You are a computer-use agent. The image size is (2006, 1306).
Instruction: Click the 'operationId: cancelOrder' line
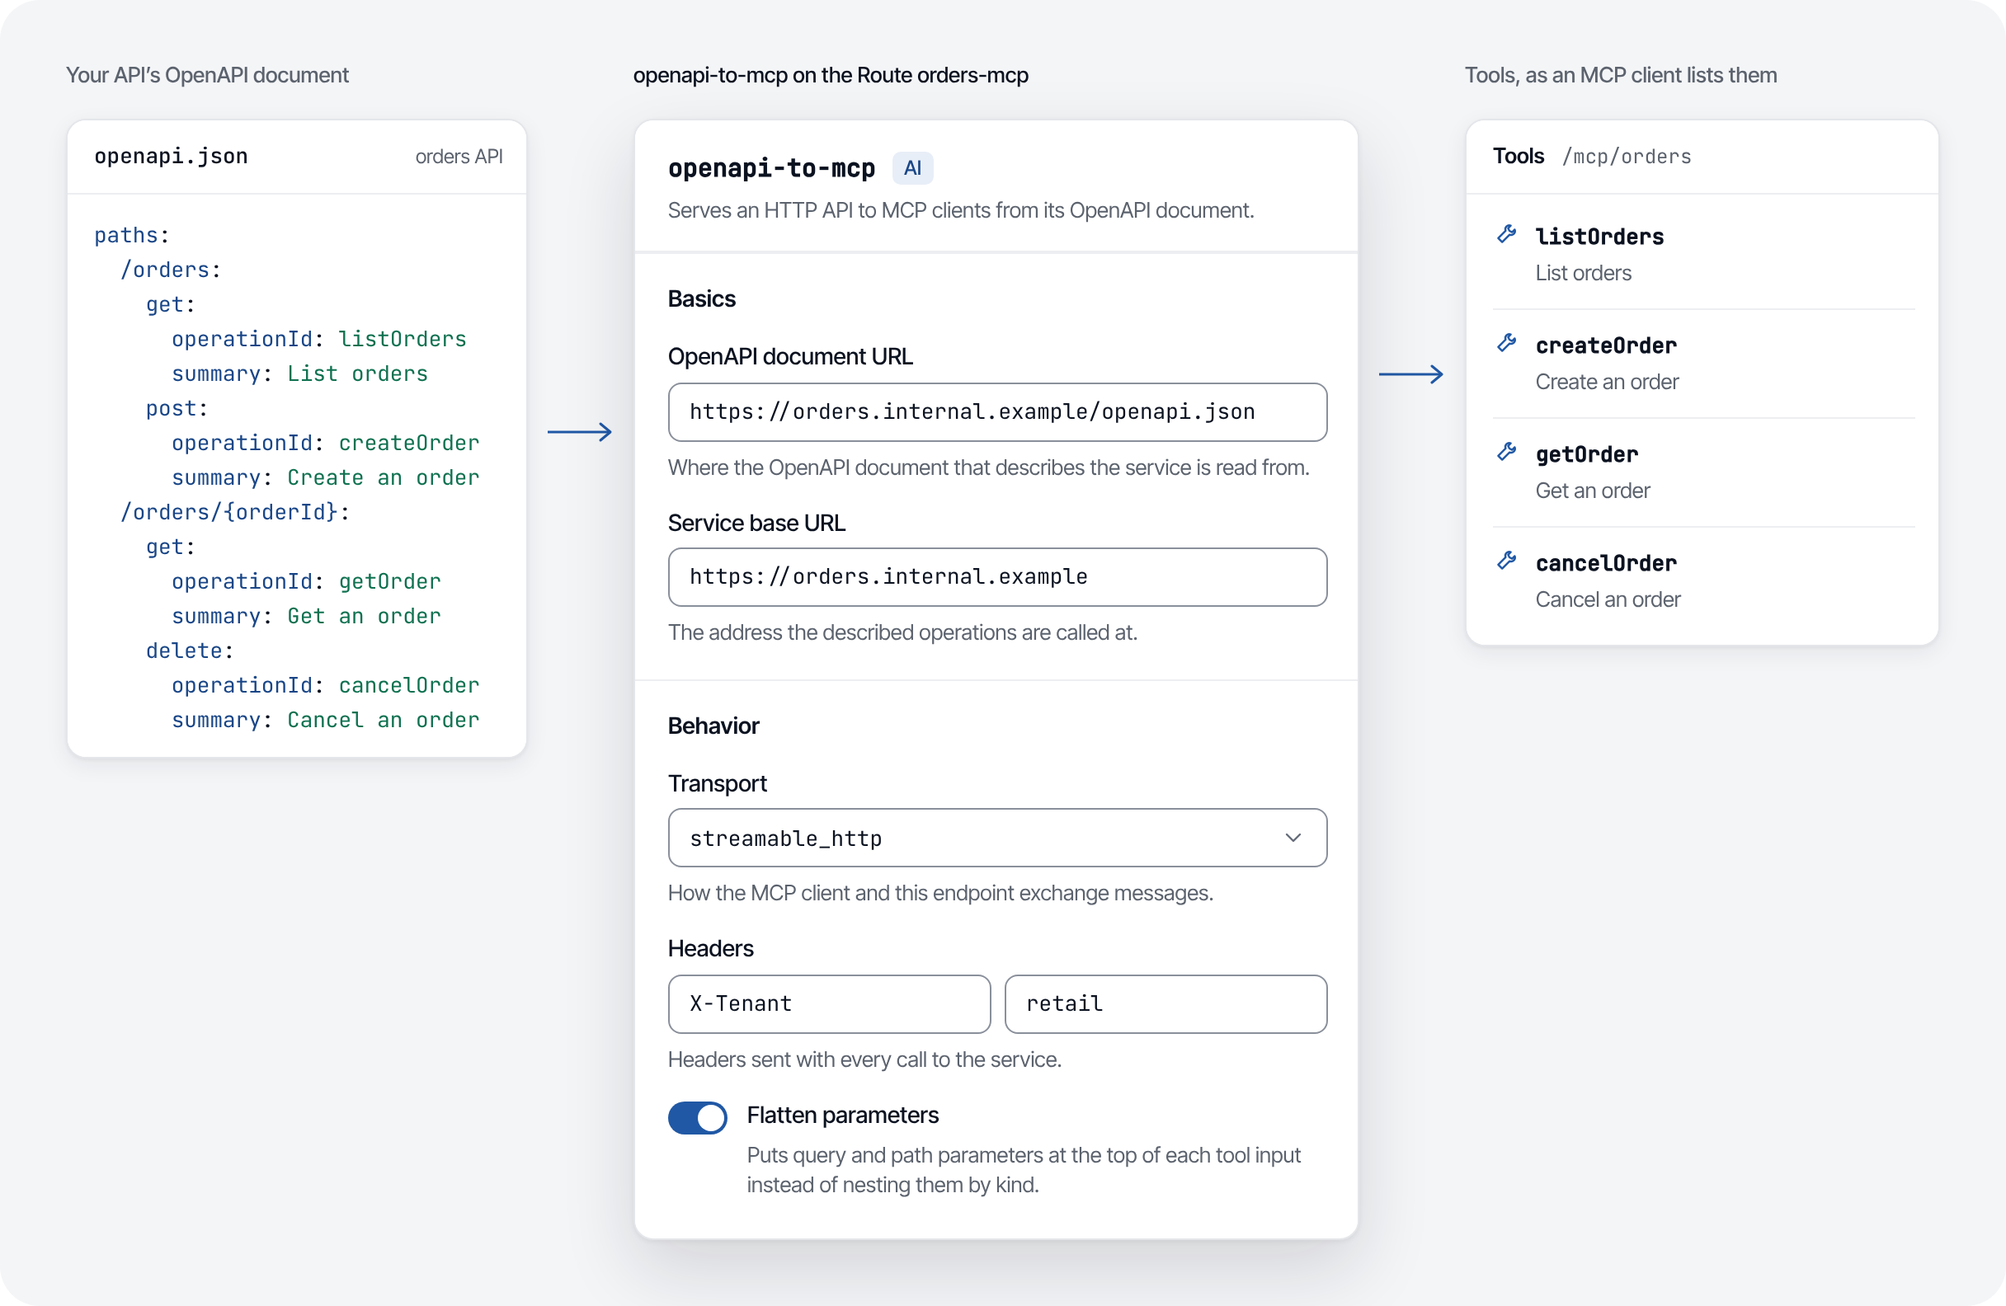pos(325,685)
